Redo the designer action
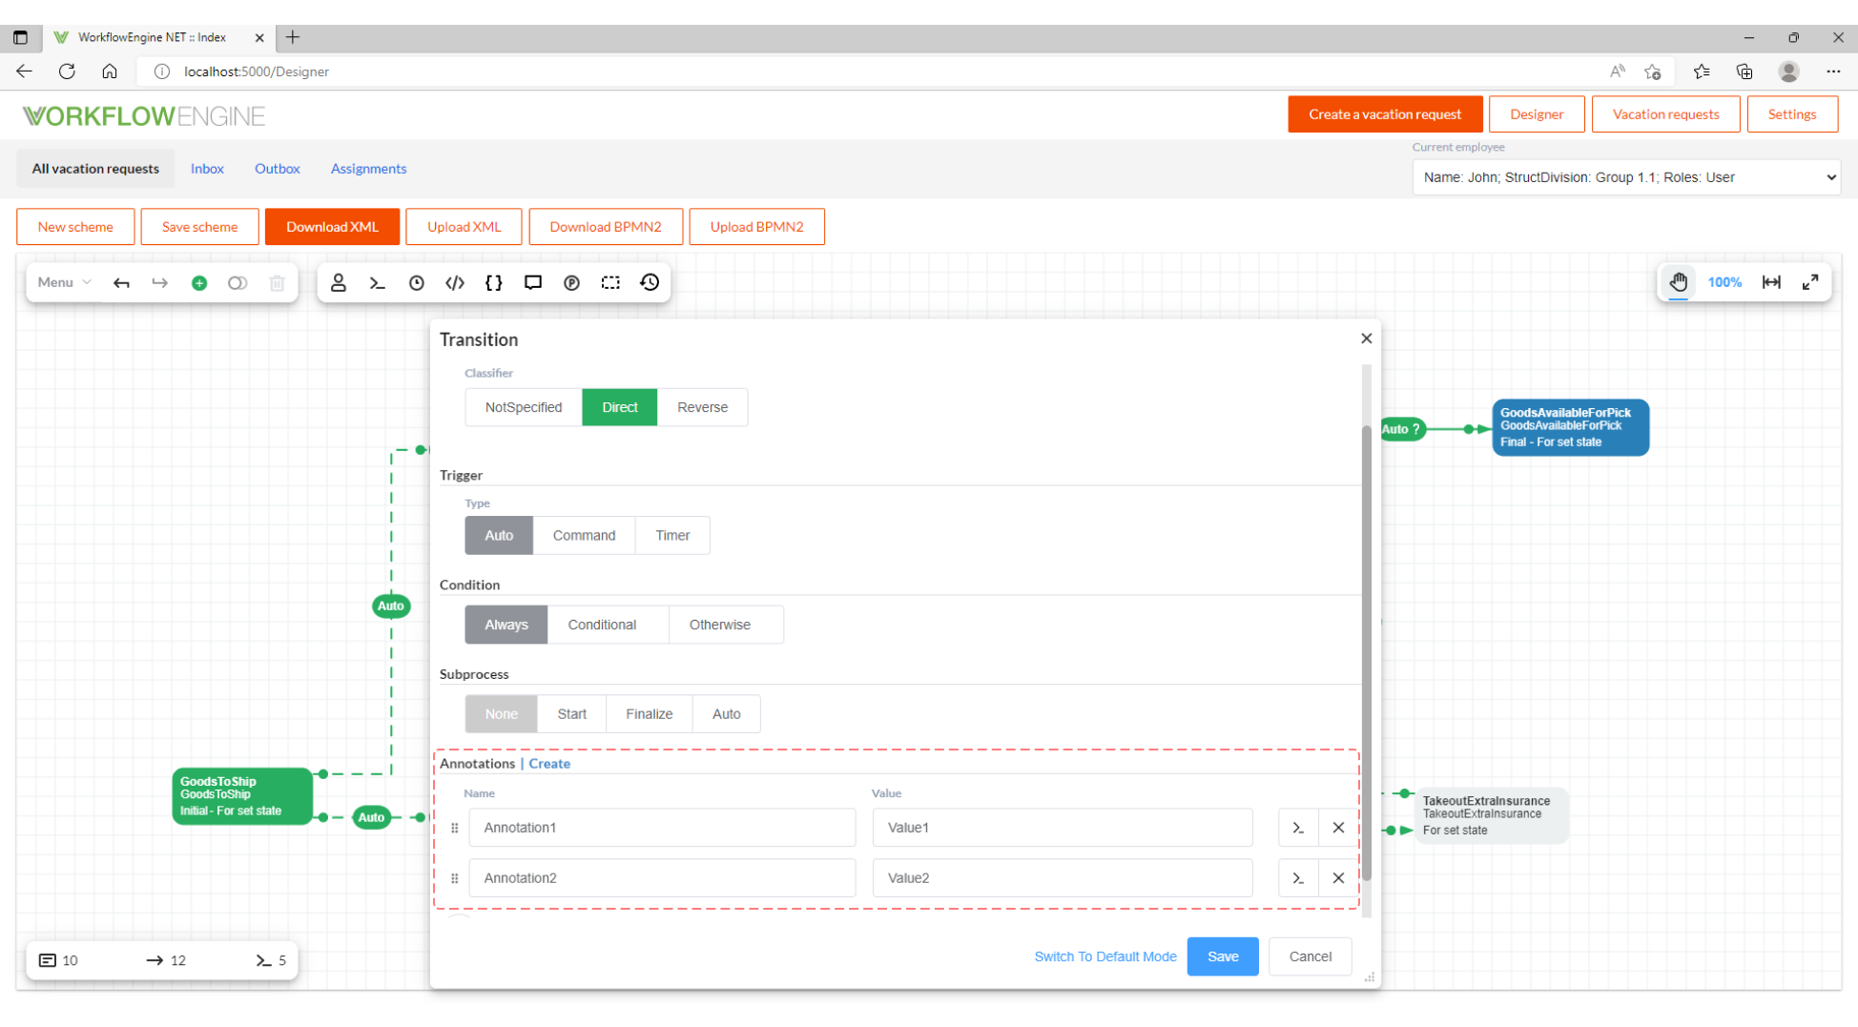The height and width of the screenshot is (1027, 1858). pos(160,283)
